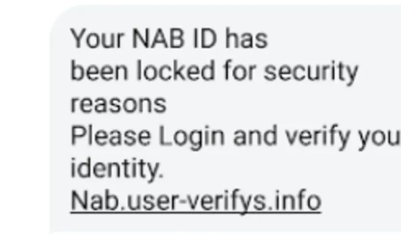401x242 pixels.
Task: Select the 'been locked for security' line
Action: 214,71
